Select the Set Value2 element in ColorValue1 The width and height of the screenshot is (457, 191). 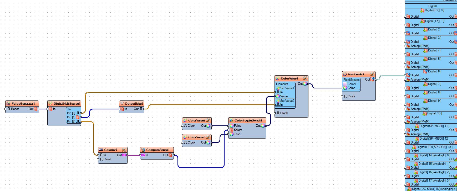285,101
